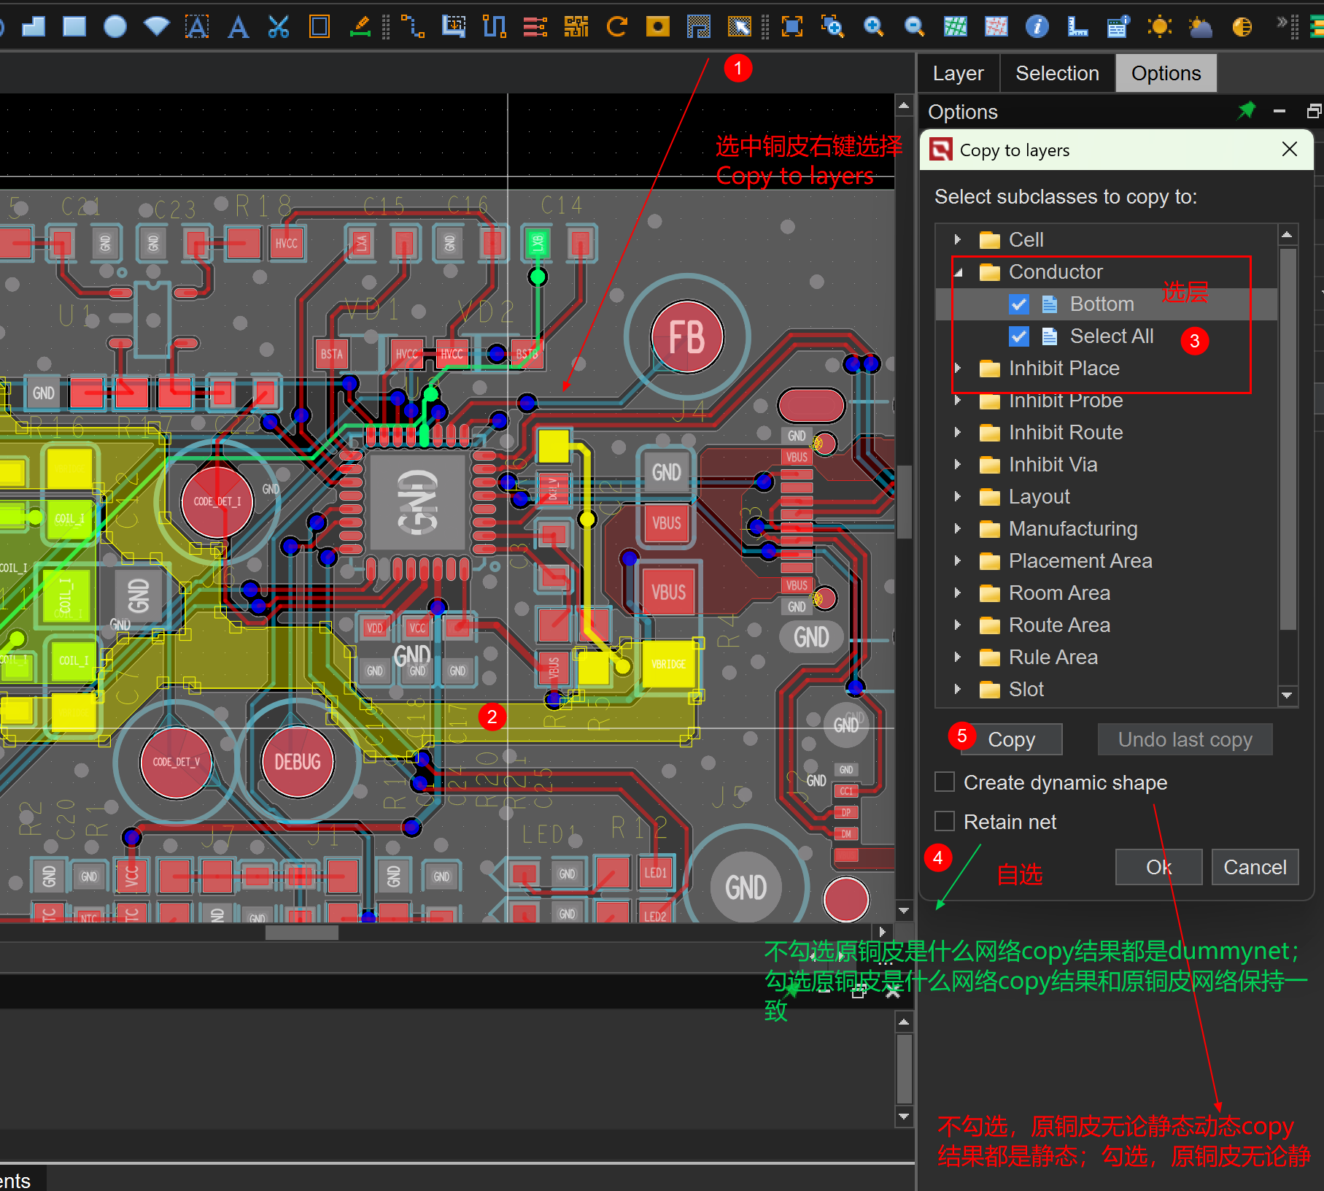Click the zoom in magnifier icon
The width and height of the screenshot is (1324, 1191).
point(873,27)
